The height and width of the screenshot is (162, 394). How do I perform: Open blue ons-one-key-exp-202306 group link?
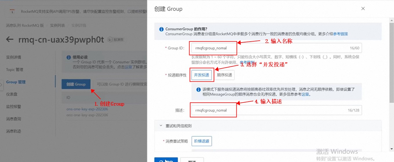(x=87, y=109)
